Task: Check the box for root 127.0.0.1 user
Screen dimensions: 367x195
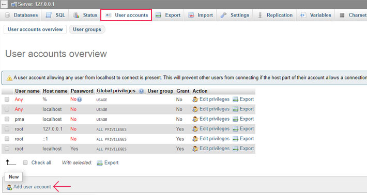Action: pos(7,129)
